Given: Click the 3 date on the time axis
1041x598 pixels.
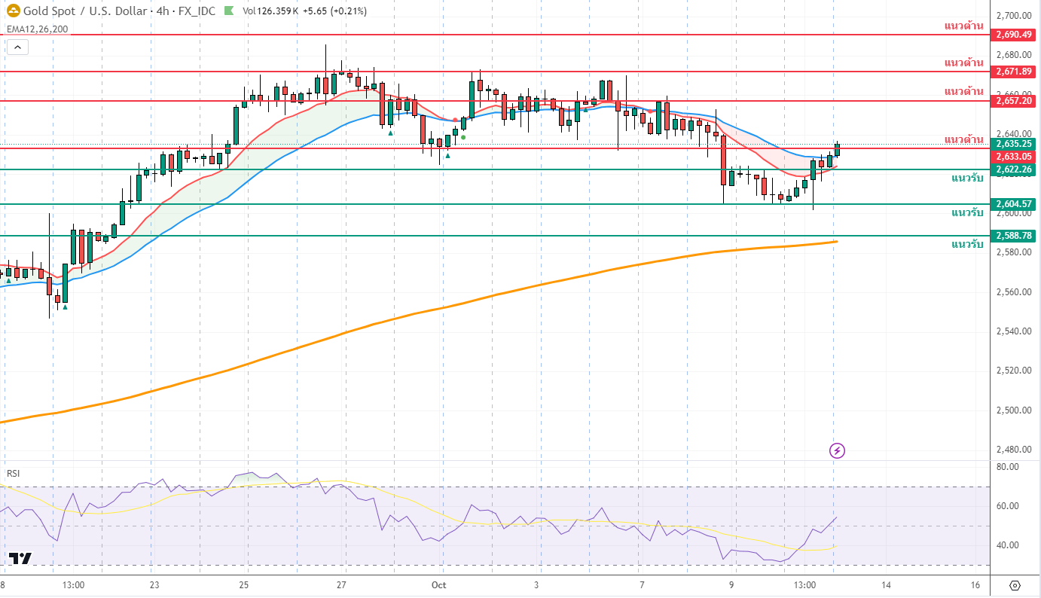Looking at the screenshot, I should pyautogui.click(x=537, y=585).
